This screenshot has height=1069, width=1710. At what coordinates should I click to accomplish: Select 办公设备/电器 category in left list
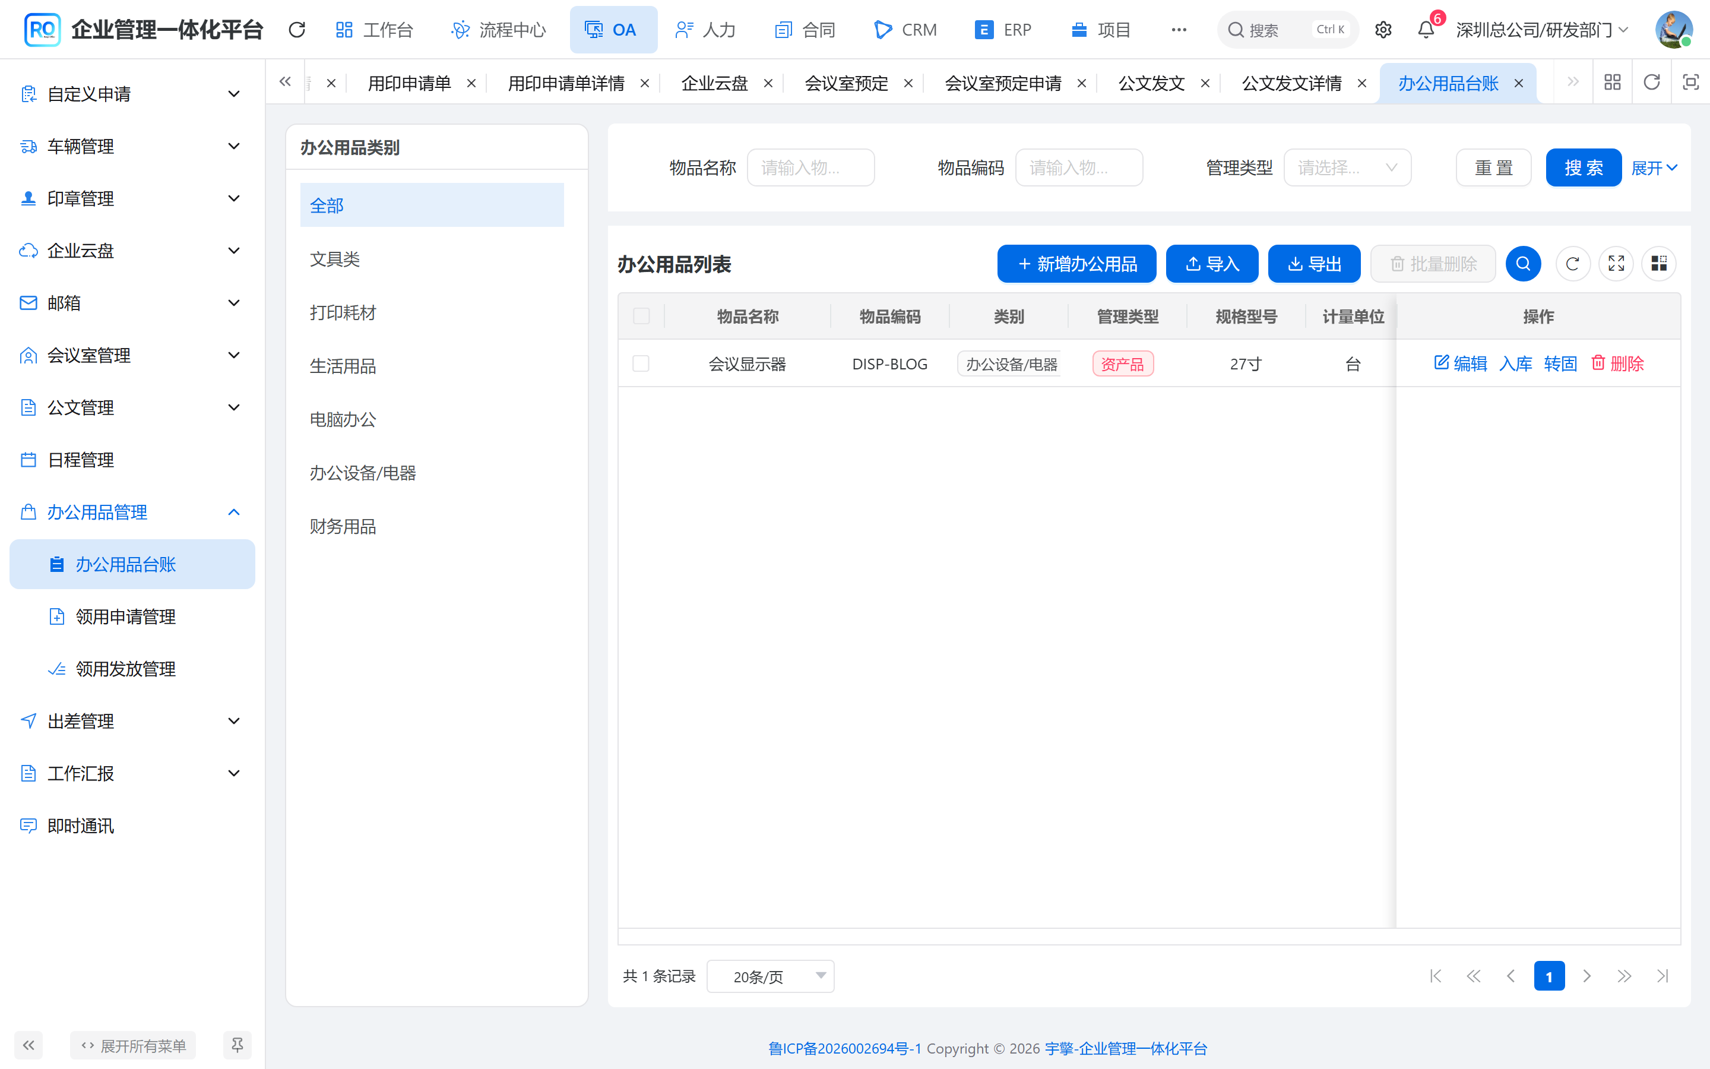tap(432, 472)
